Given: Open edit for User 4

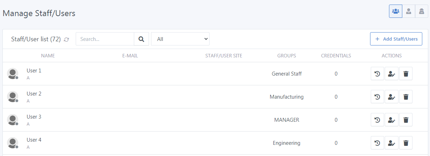Looking at the screenshot, I should click(391, 143).
